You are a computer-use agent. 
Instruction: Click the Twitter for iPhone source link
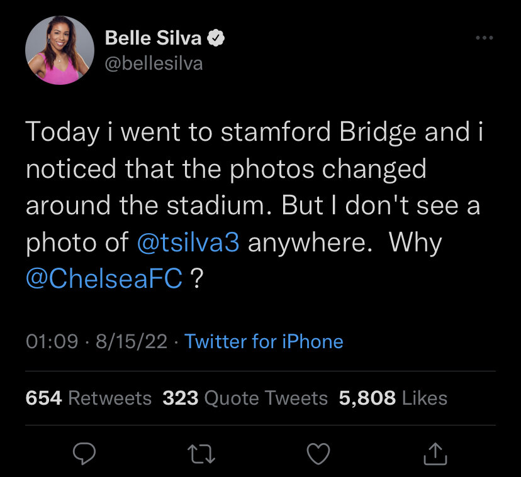click(x=264, y=341)
